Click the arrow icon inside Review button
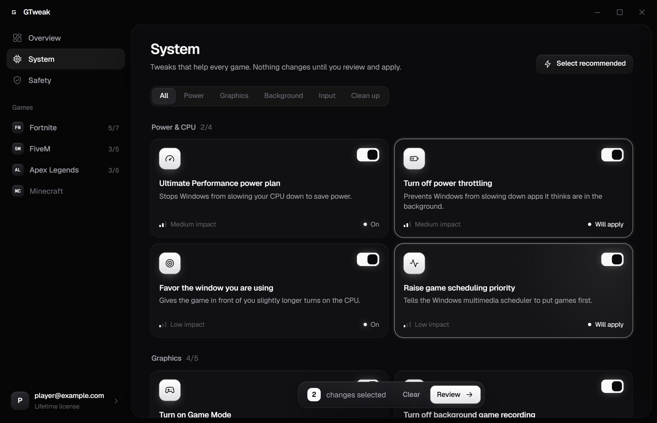Image resolution: width=657 pixels, height=423 pixels. [x=469, y=395]
